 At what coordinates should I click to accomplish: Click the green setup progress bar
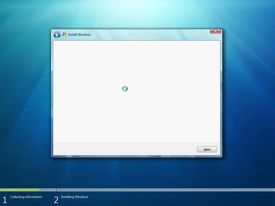[x=20, y=190]
